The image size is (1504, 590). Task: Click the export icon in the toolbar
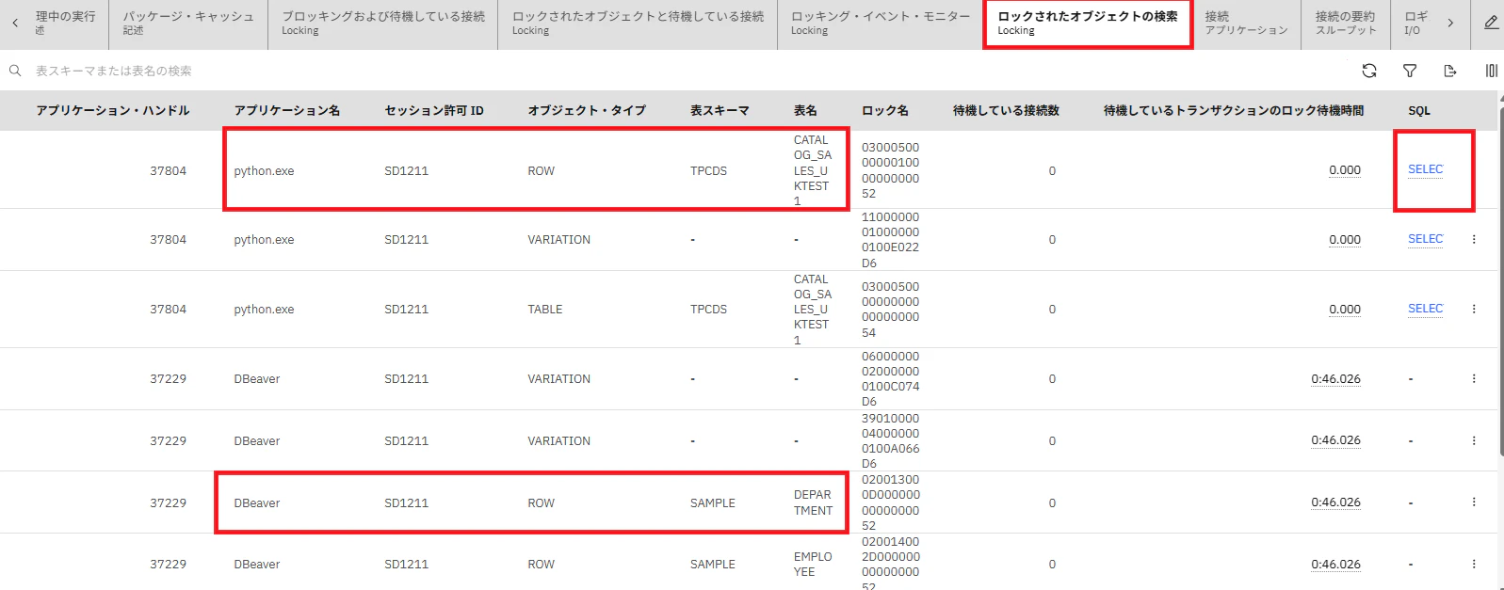[x=1450, y=71]
